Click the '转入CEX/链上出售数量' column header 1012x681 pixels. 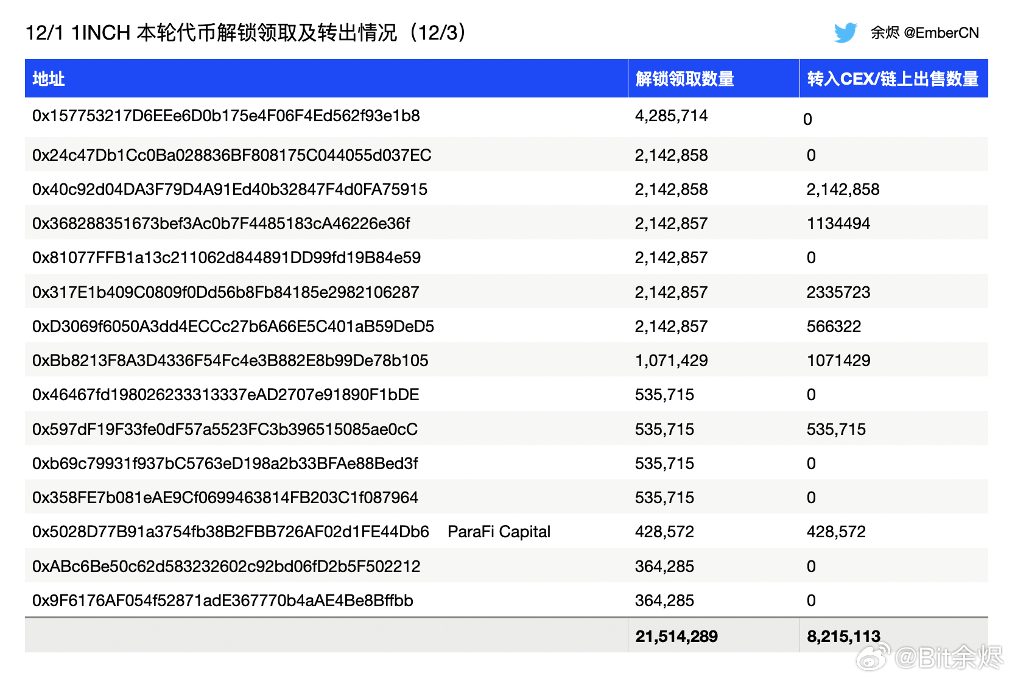893,79
